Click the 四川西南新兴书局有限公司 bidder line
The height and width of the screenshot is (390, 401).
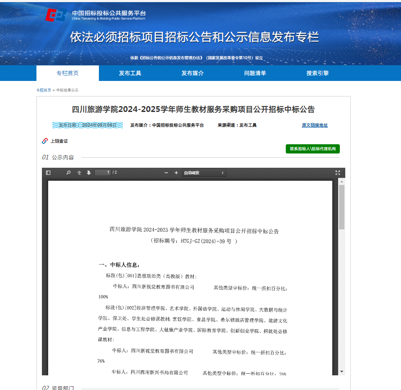(x=150, y=373)
